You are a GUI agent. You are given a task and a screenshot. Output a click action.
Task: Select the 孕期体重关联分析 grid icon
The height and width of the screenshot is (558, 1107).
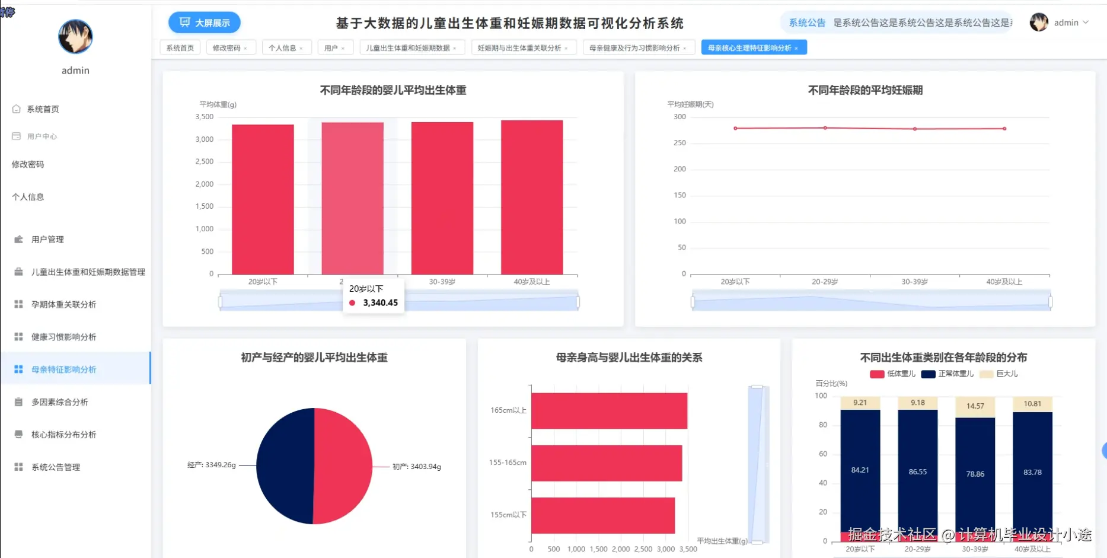[x=17, y=304]
